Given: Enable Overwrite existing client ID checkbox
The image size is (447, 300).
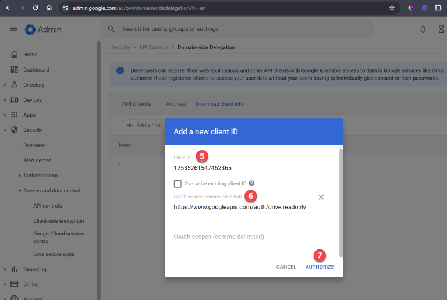Looking at the screenshot, I should [178, 184].
